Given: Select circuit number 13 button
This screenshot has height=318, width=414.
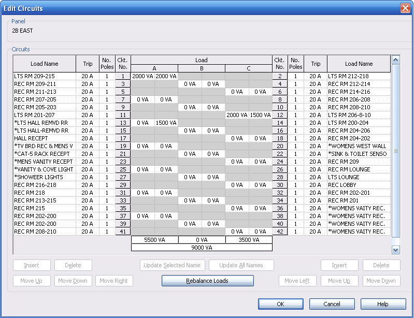Looking at the screenshot, I should (x=123, y=123).
